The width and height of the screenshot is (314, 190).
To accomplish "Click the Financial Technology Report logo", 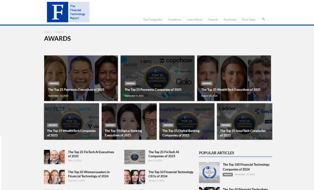I will (68, 12).
